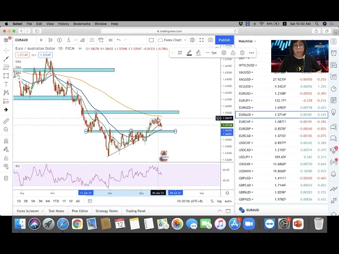The image size is (339, 254).
Task: Open the Bookmarks menu in Safari
Action: point(82,24)
